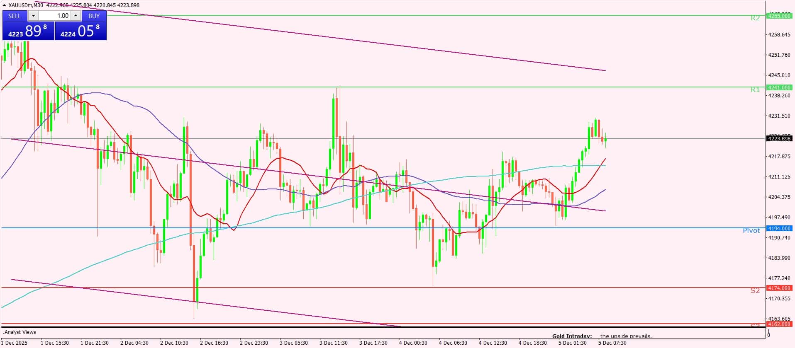This screenshot has width=795, height=348.
Task: Select the blue Pivot level label
Action: coord(751,230)
